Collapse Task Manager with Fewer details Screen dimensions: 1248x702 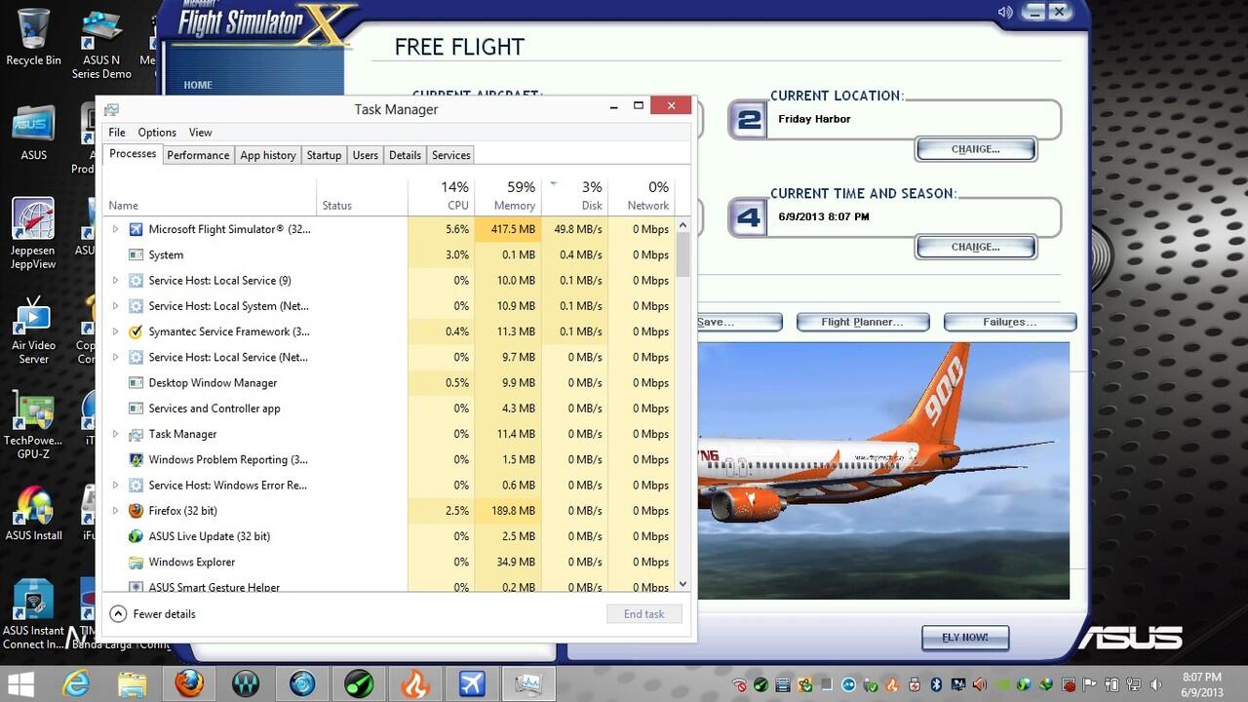153,614
